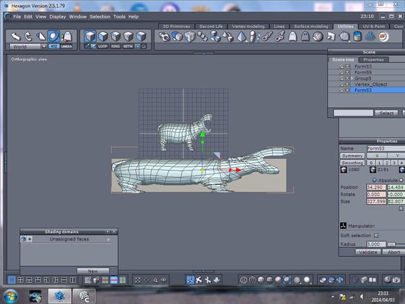This screenshot has height=304, width=405.
Task: Expand the Unassigned faces shading domain
Action: (107, 239)
